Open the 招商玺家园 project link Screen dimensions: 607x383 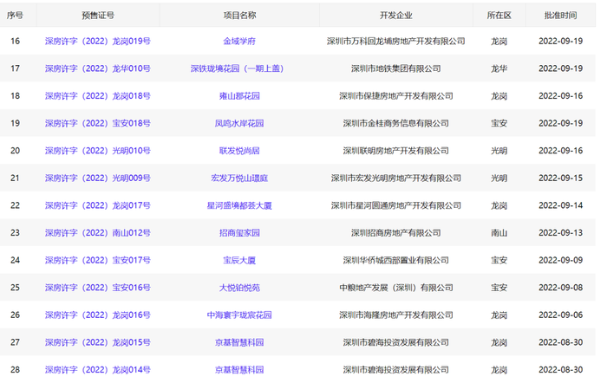[239, 233]
